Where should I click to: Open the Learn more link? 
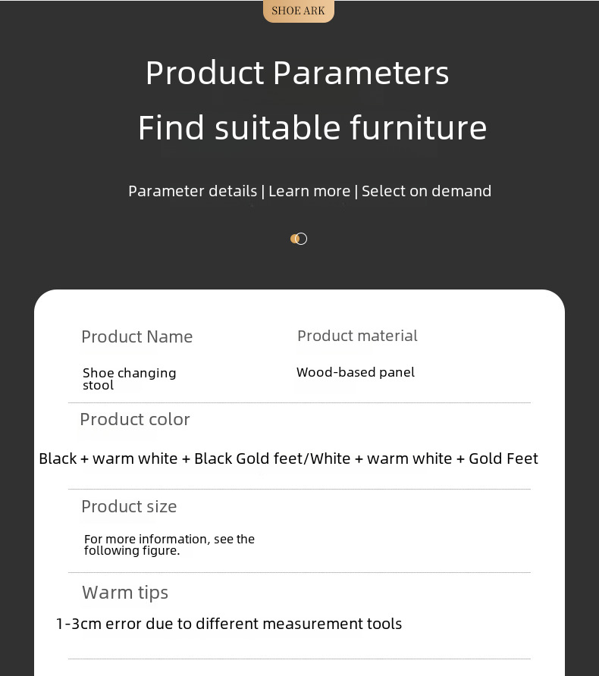point(309,191)
